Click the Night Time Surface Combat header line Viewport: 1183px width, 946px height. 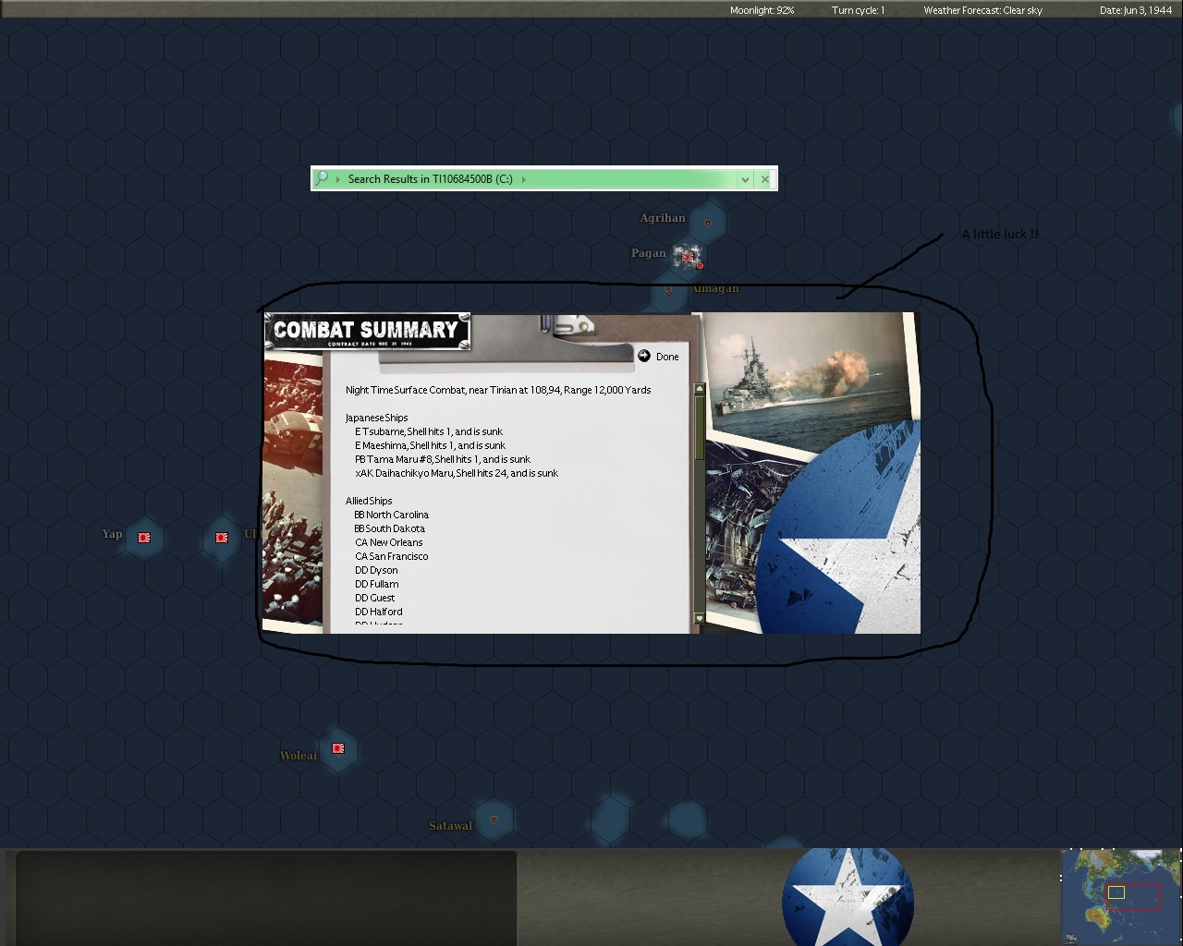pyautogui.click(x=498, y=390)
